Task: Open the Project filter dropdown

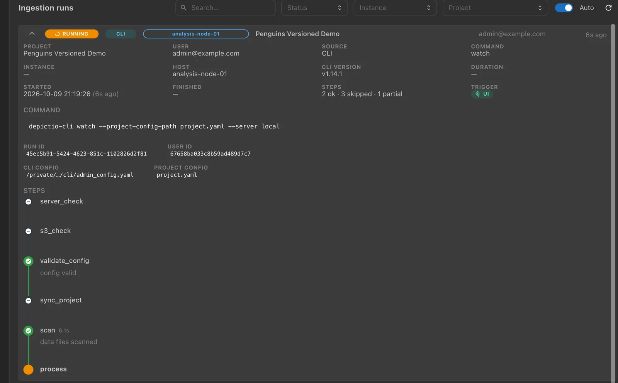Action: click(x=495, y=8)
